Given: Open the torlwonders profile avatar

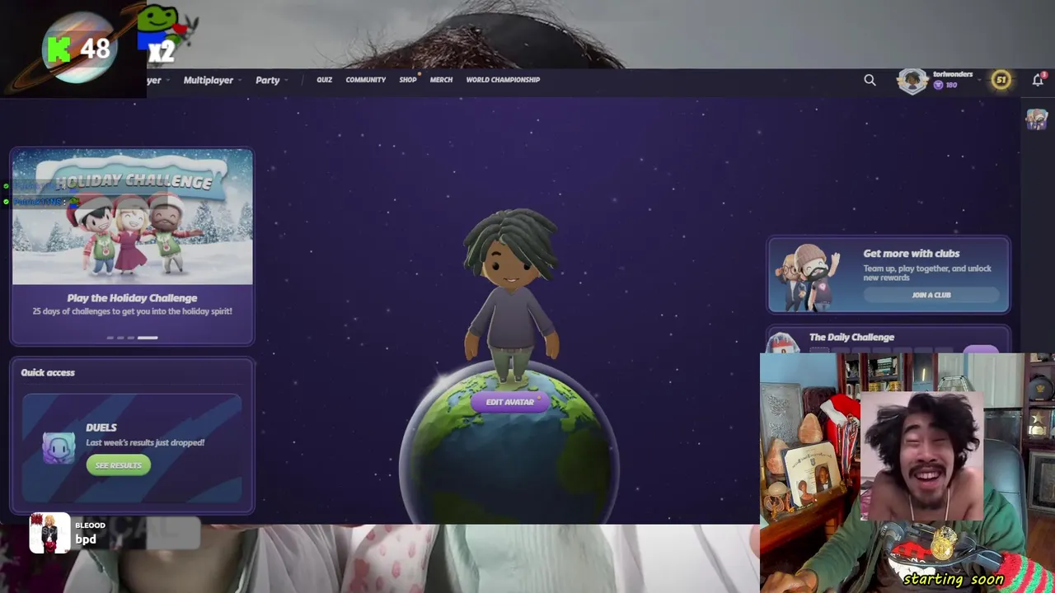Looking at the screenshot, I should pyautogui.click(x=912, y=80).
